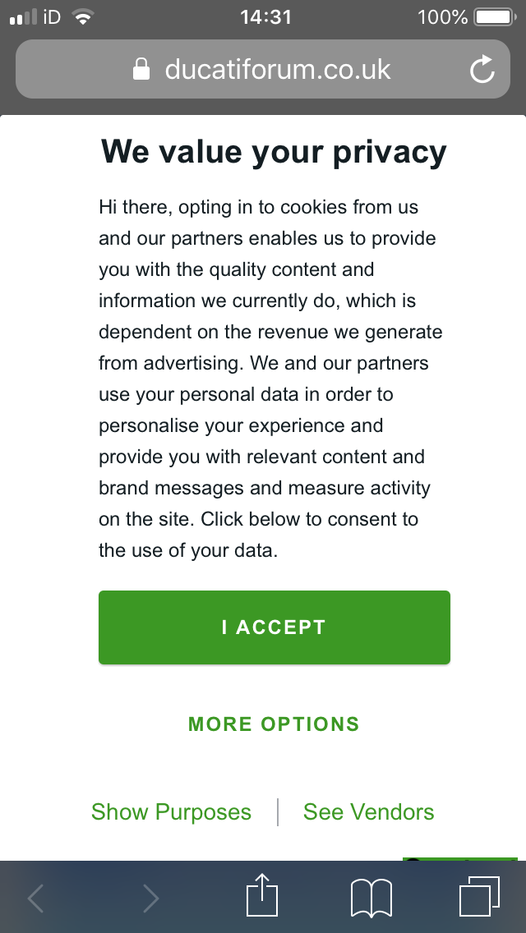Show open tabs with the tabs icon
The height and width of the screenshot is (933, 526).
[x=479, y=896]
